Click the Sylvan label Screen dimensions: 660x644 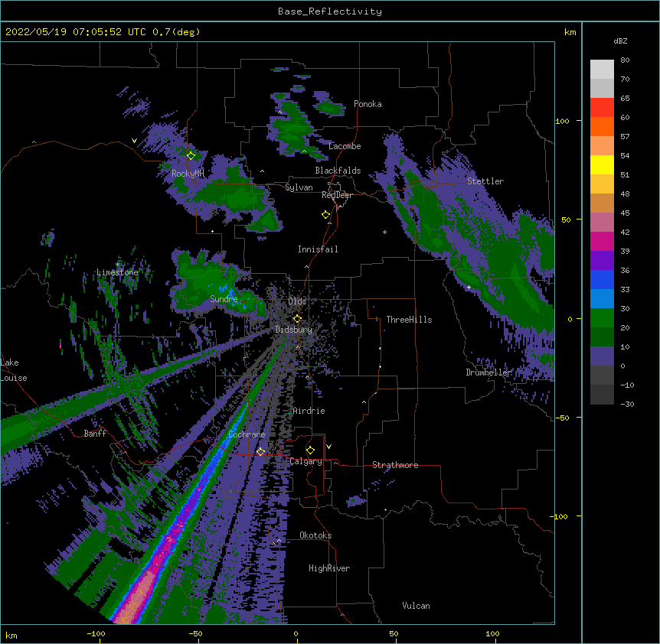click(x=299, y=187)
